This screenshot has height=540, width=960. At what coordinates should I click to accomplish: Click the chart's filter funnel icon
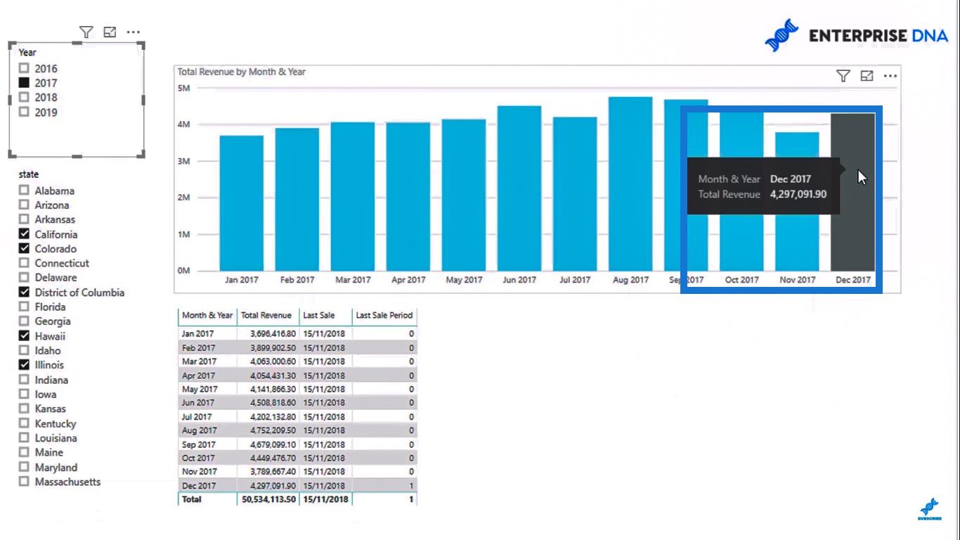tap(843, 76)
